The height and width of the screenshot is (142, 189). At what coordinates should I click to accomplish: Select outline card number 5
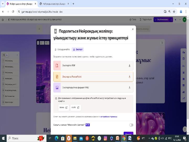pyautogui.click(x=10, y=84)
